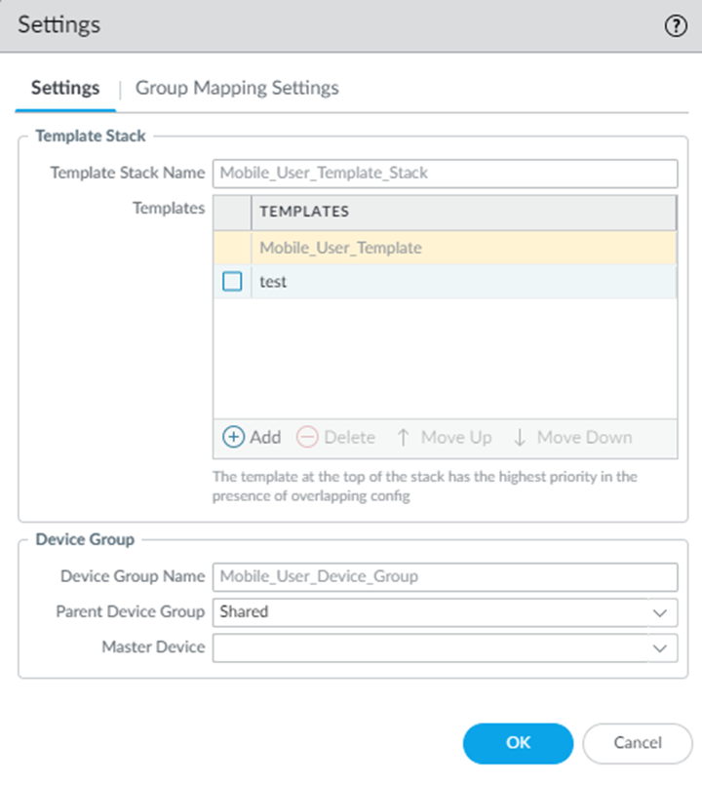Tick the checkbox beside test template
The height and width of the screenshot is (785, 702).
(232, 282)
